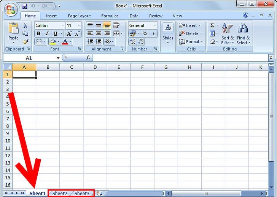This screenshot has height=197, width=277.
Task: Open the Data ribbon tab
Action: pyautogui.click(x=134, y=16)
